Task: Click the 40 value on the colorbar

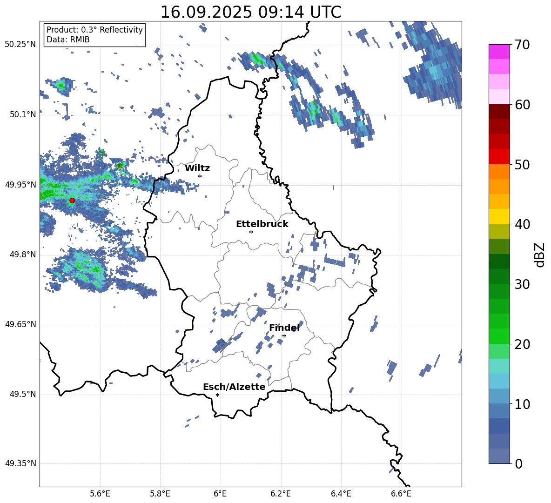Action: [x=523, y=224]
